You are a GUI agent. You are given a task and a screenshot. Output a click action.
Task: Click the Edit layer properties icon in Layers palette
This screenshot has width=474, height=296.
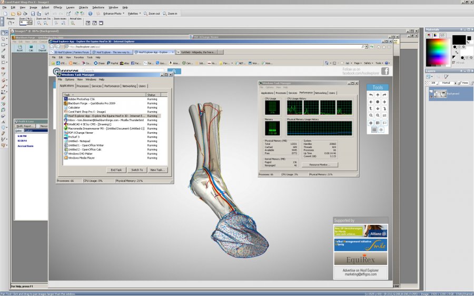446,77
